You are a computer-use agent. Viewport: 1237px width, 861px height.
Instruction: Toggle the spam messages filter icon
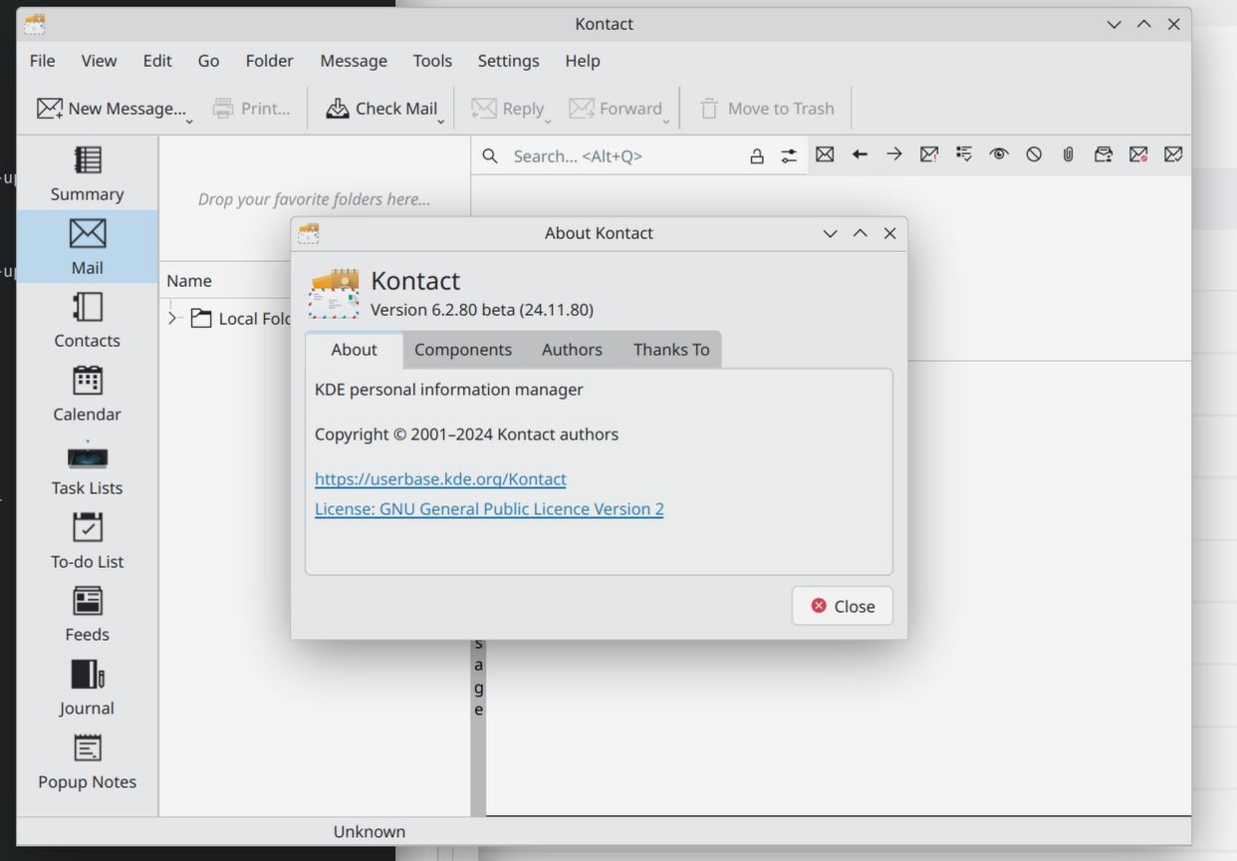pyautogui.click(x=1138, y=154)
